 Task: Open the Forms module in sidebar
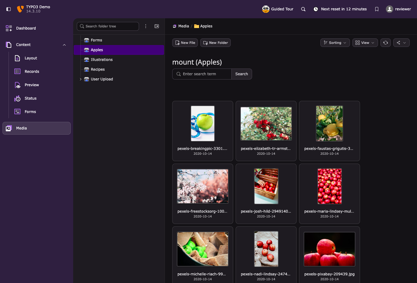[41, 112]
